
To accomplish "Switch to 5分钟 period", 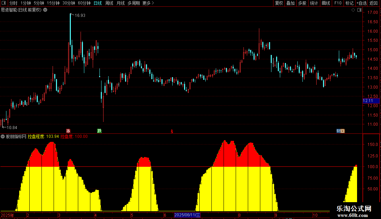I will click(x=39, y=3).
